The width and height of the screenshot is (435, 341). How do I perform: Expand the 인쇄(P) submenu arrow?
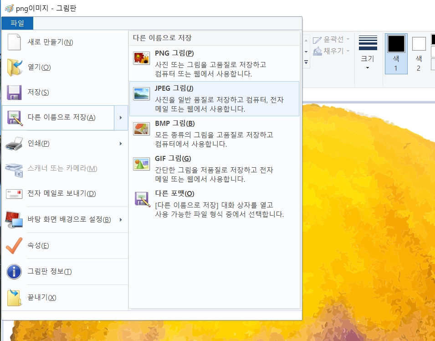click(121, 144)
